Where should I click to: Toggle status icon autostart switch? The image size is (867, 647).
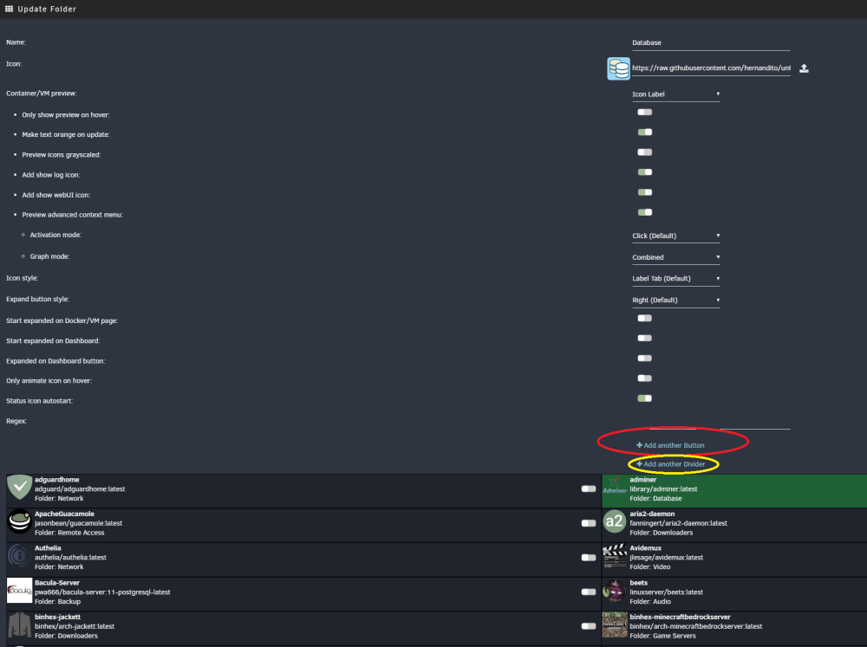(x=645, y=398)
